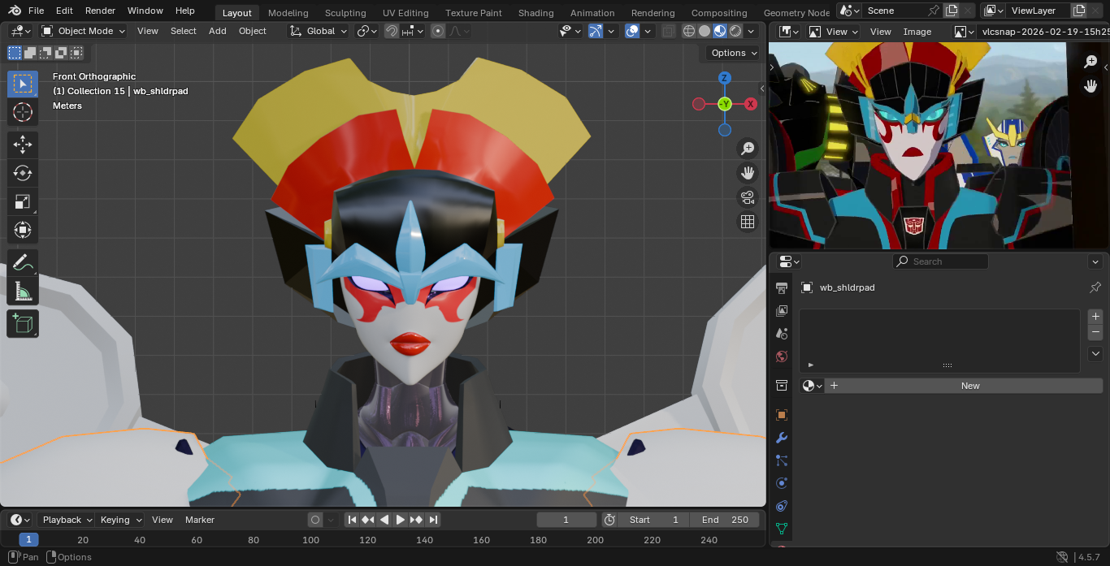This screenshot has width=1110, height=566.
Task: Open the viewport Options dropdown
Action: click(x=733, y=53)
